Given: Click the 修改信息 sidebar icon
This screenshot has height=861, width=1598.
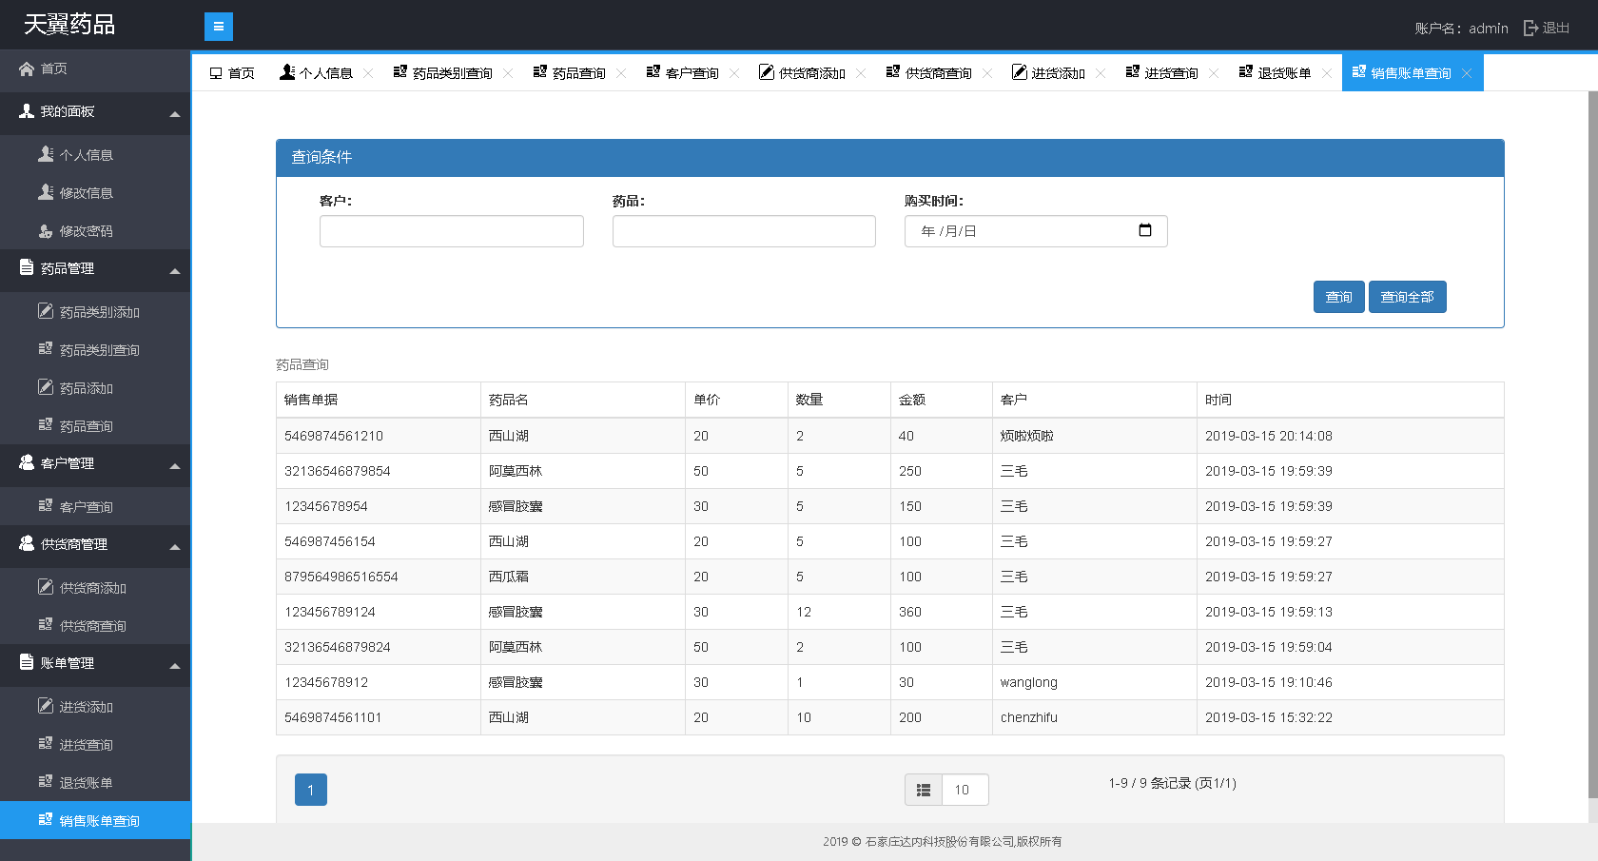Looking at the screenshot, I should (46, 192).
